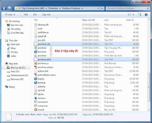
Task: Click the Back navigation arrow
Action: pos(4,9)
